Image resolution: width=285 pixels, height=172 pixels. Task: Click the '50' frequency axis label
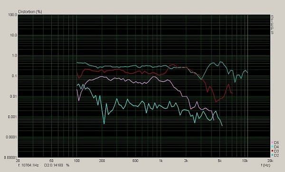[51, 161]
